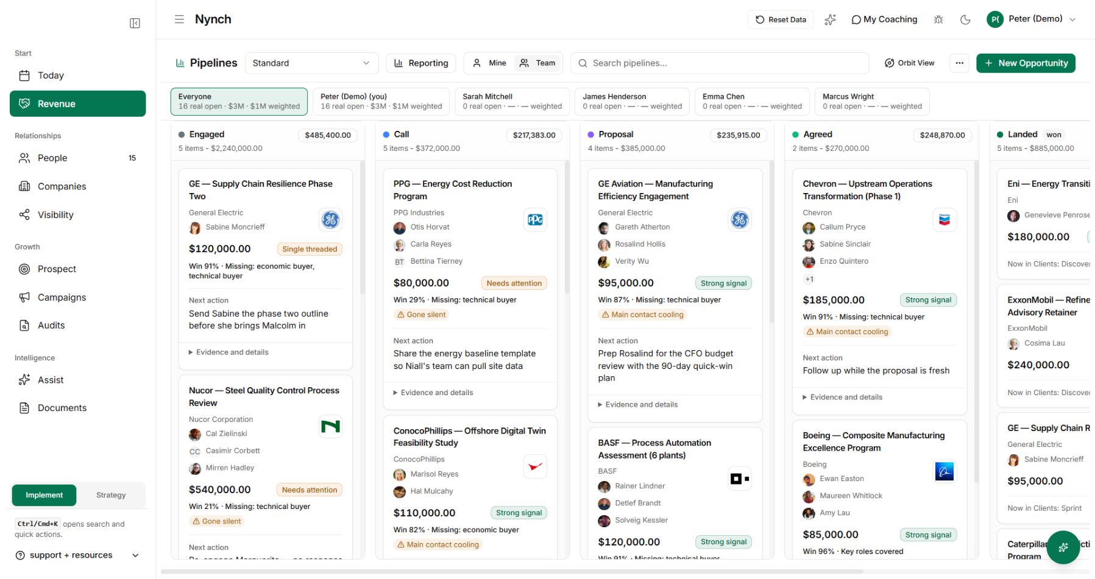Open the Peter (Demo) account dropdown
Image resolution: width=1095 pixels, height=579 pixels.
tap(1031, 19)
